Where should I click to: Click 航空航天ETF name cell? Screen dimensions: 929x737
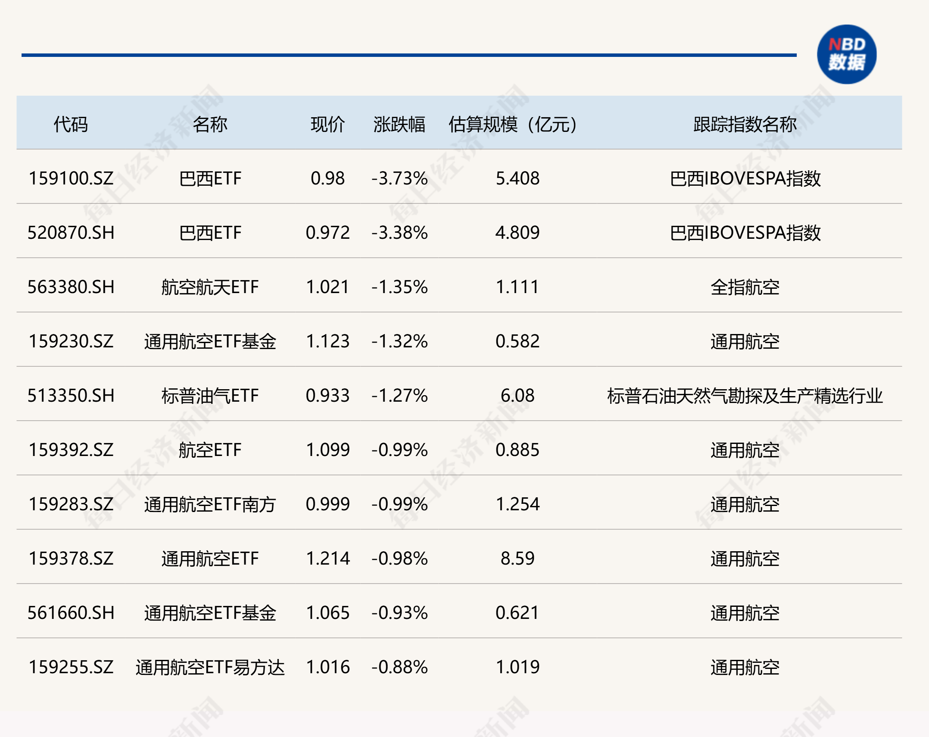(210, 287)
